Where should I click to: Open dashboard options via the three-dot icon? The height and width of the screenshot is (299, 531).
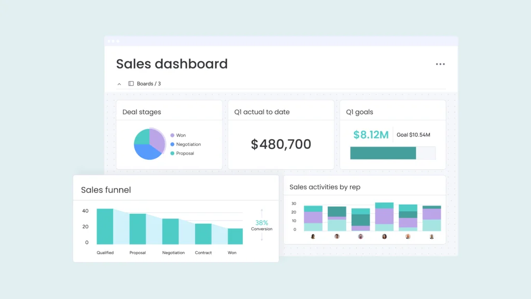440,64
